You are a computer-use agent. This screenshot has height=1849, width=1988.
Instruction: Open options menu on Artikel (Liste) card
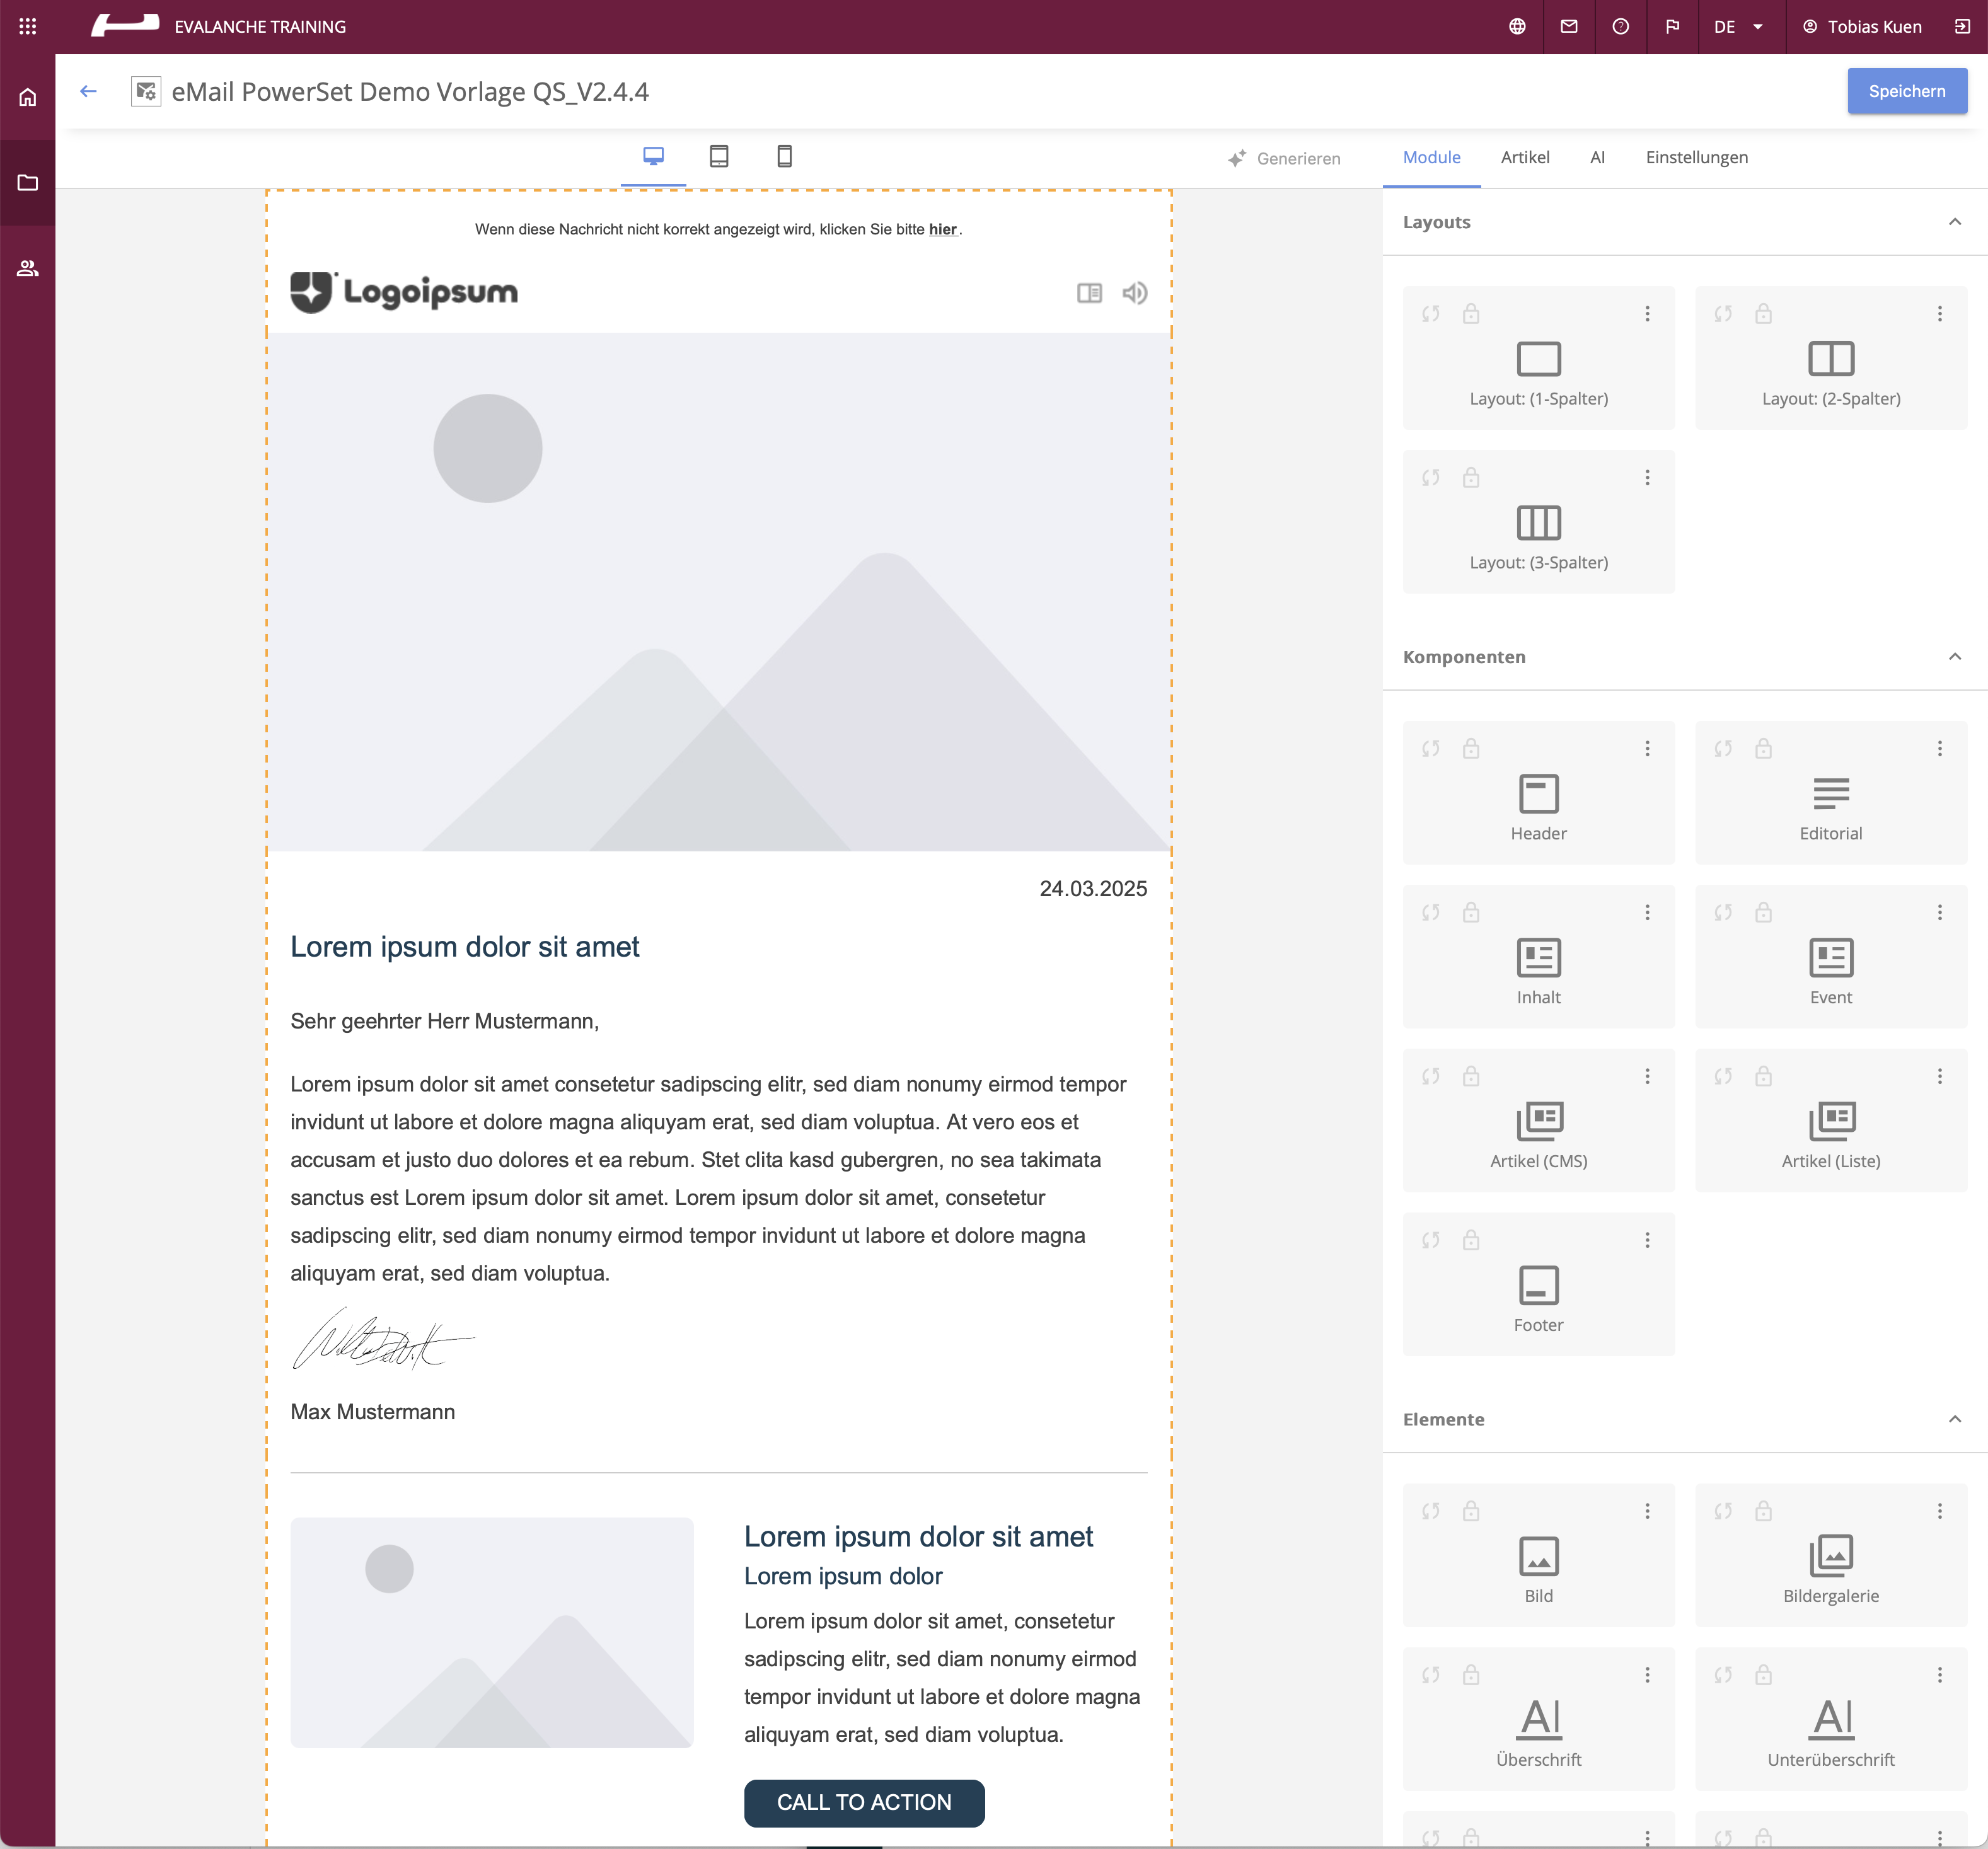(x=1939, y=1077)
